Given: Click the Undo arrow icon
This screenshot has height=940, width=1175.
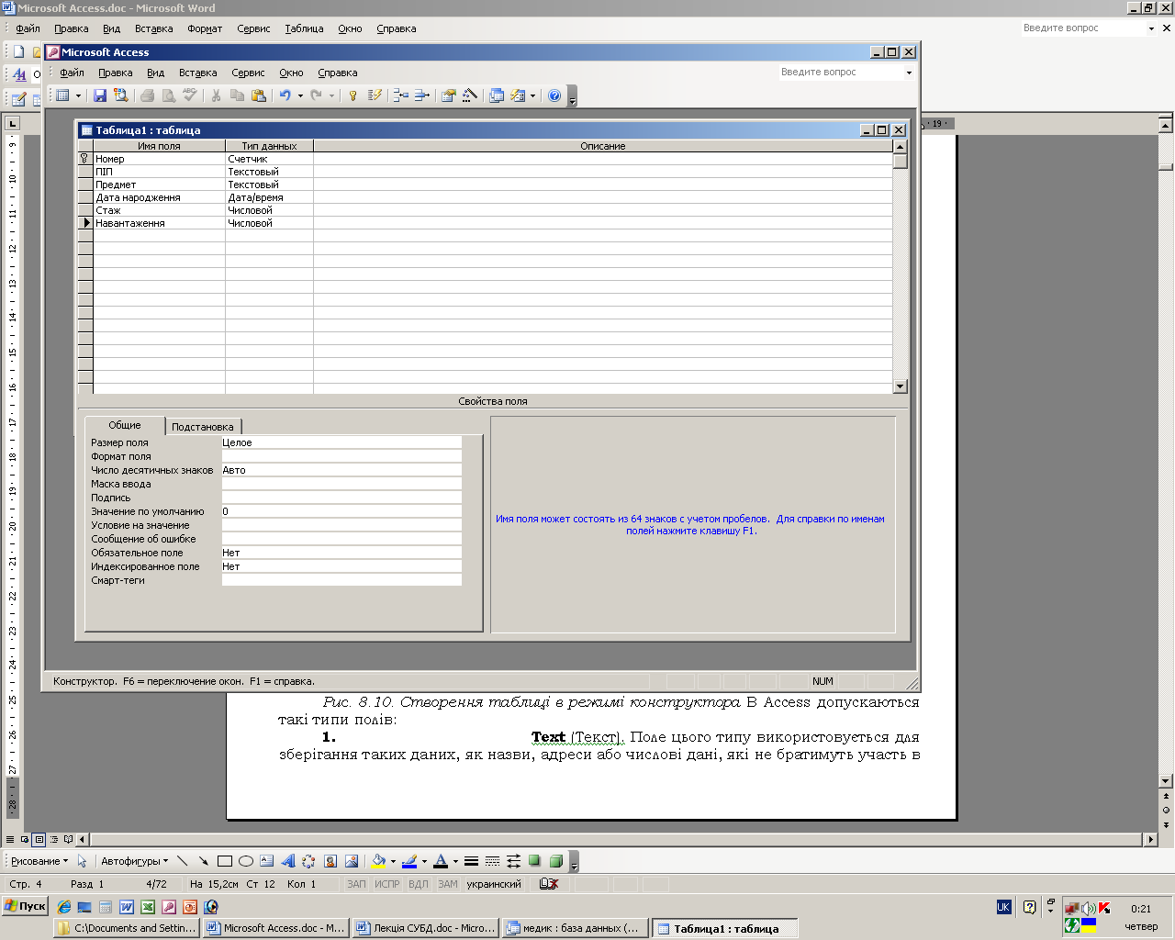Looking at the screenshot, I should pos(285,95).
